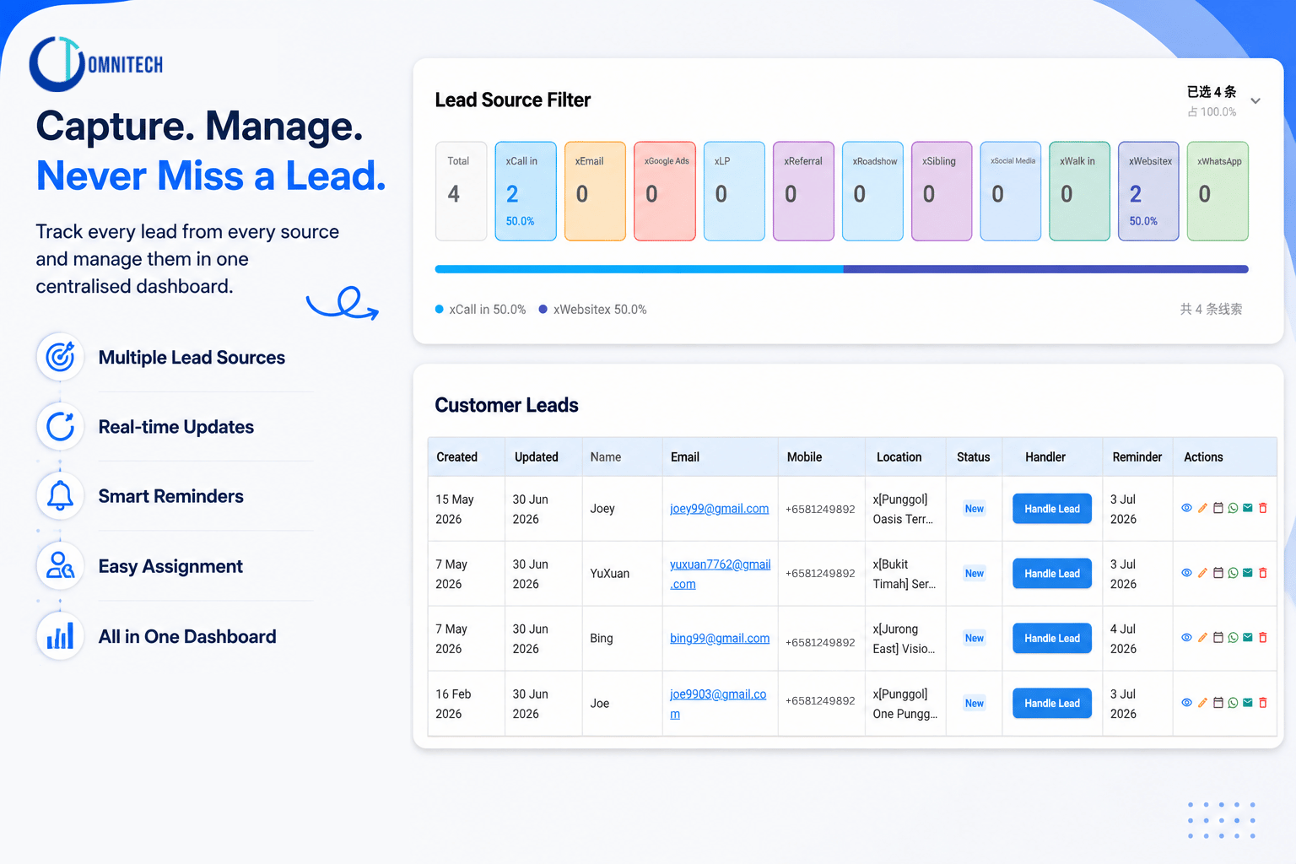
Task: Open the calendar icon in Joe's row
Action: pyautogui.click(x=1218, y=703)
